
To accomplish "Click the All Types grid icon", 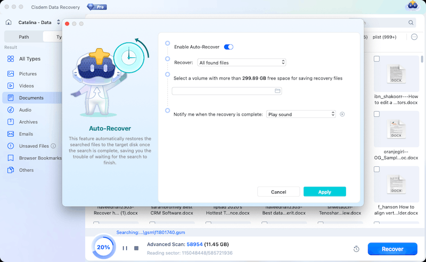I will point(11,59).
